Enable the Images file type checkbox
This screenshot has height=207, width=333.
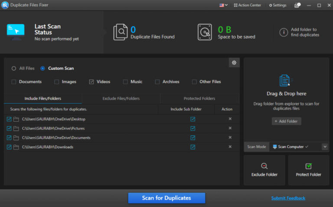(57, 82)
